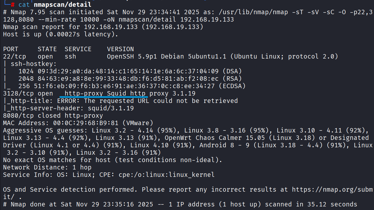Viewport: 374px width, 210px height.
Task: Click the 22/tcp port entry
Action: 15,56
